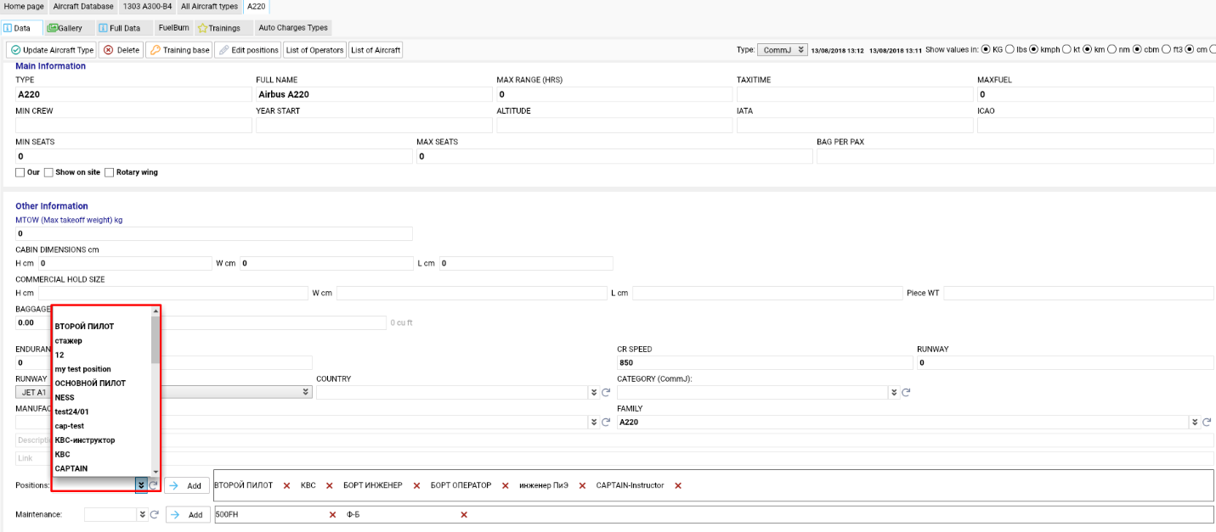The width and height of the screenshot is (1216, 532).
Task: Choose КВС-инструктор from positions list
Action: coord(85,440)
